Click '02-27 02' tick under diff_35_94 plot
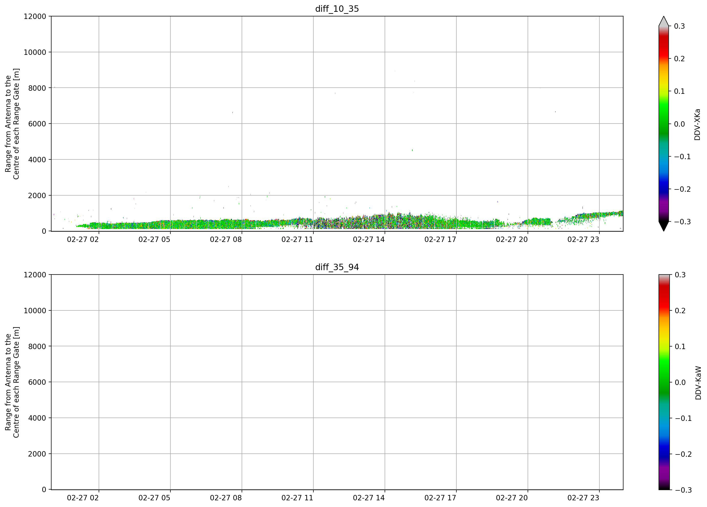 [83, 498]
